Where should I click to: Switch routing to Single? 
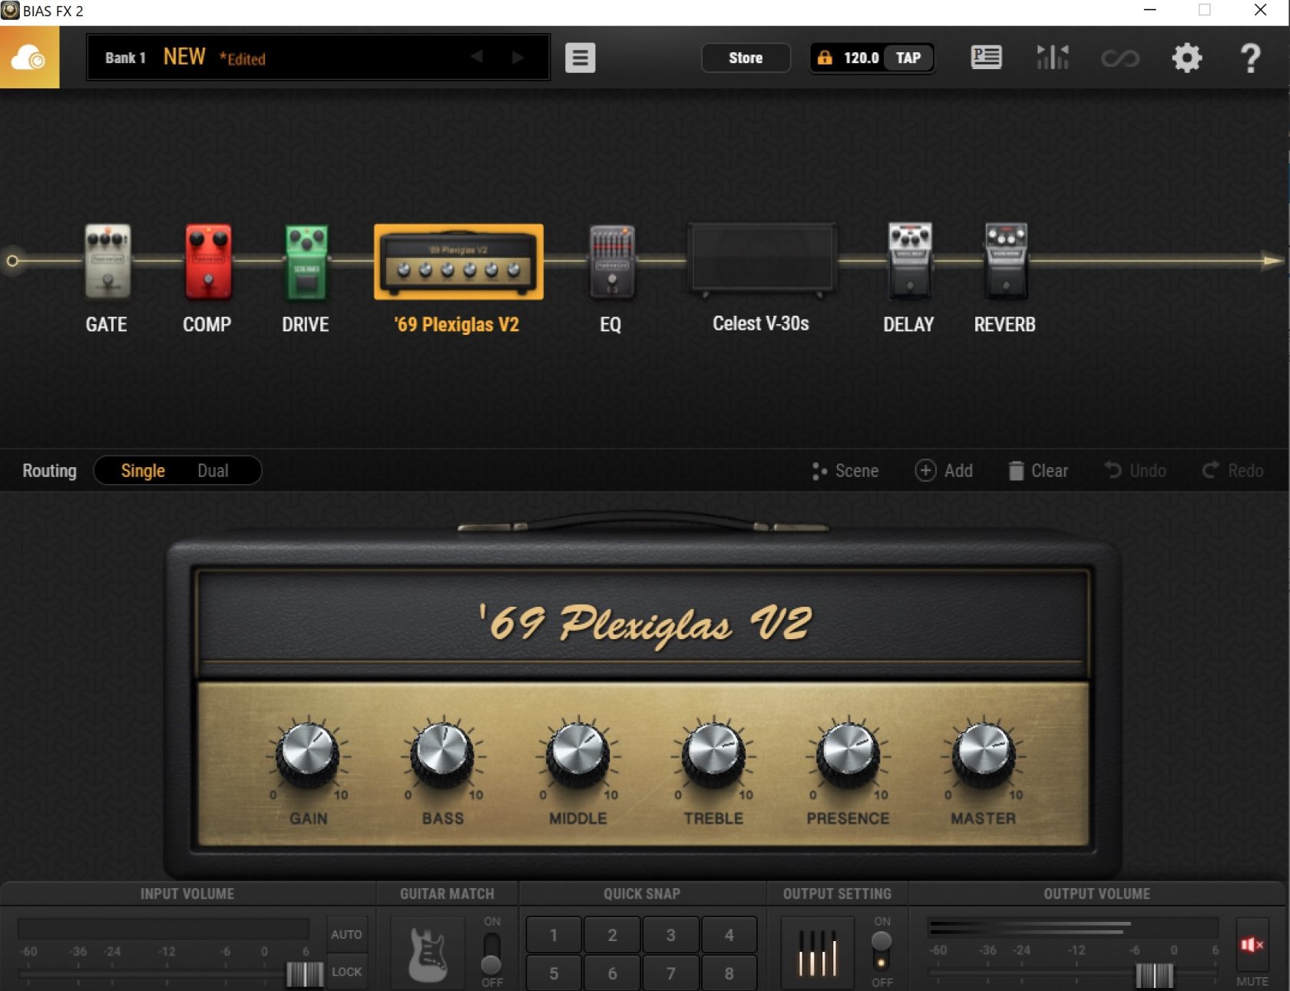click(143, 470)
